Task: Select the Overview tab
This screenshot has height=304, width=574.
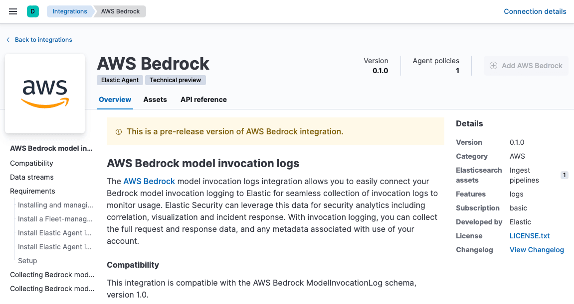Action: [115, 100]
